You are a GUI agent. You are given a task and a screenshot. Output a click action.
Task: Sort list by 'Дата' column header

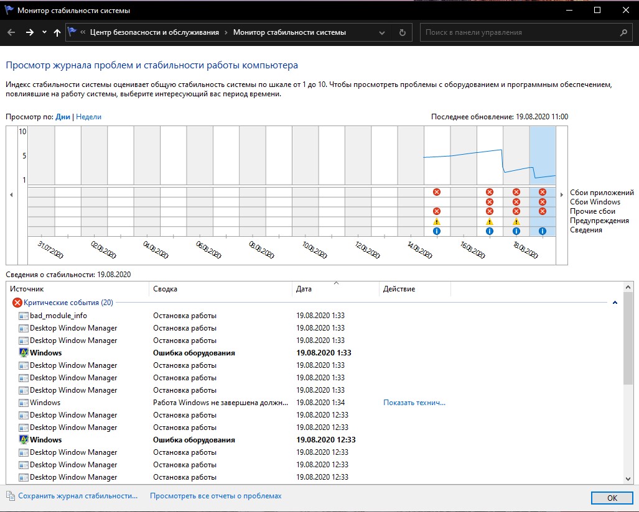tap(335, 289)
